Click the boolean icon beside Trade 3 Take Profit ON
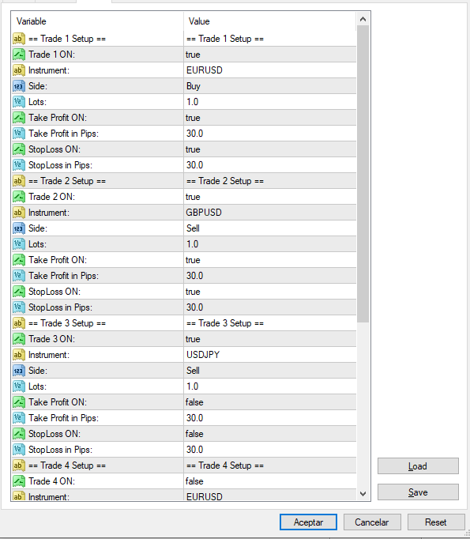 click(x=19, y=402)
